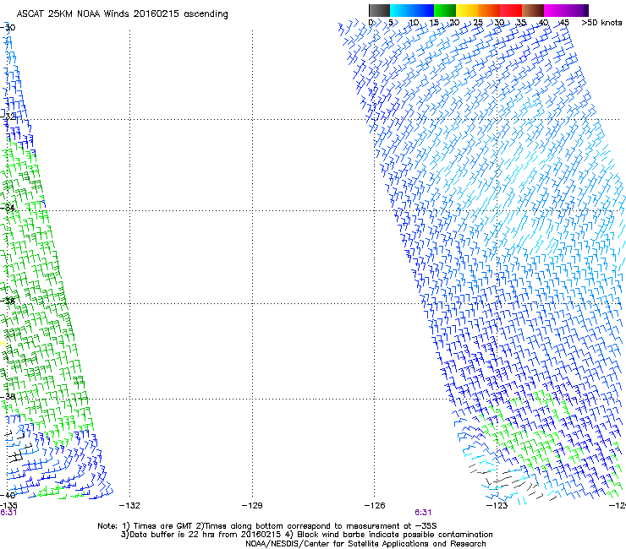Click the green 15-20 knots color segment

coord(445,10)
